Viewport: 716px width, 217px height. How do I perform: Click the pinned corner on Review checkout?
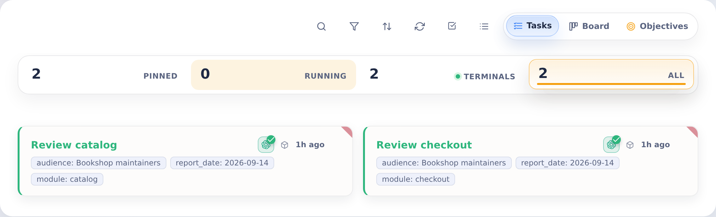[x=693, y=131]
